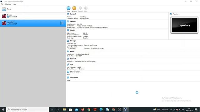Image resolution: width=200 pixels, height=112 pixels.
Task: Select the repository virtual machine
Action: (33, 23)
